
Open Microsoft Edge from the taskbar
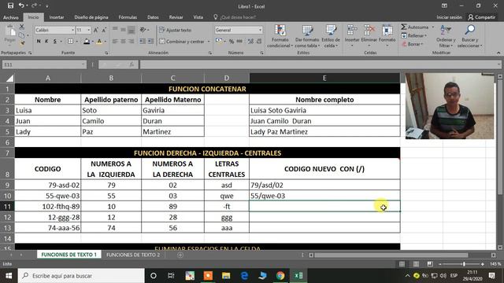(x=244, y=276)
